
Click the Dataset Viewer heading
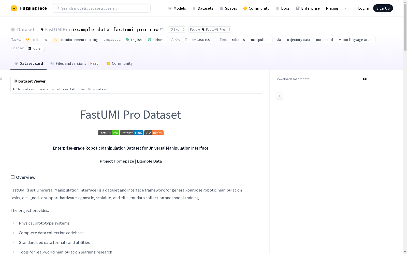(x=32, y=81)
